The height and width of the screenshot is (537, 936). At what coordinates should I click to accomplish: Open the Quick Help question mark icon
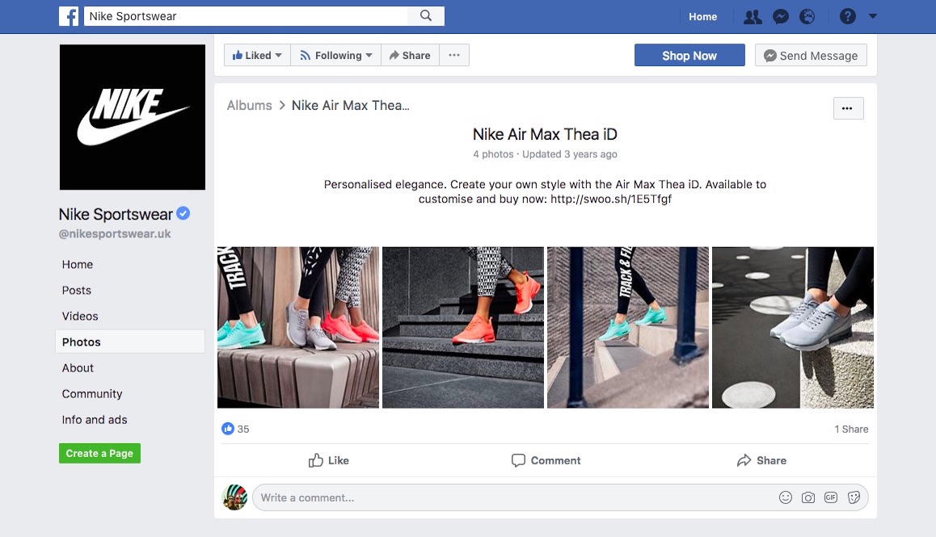coord(848,16)
